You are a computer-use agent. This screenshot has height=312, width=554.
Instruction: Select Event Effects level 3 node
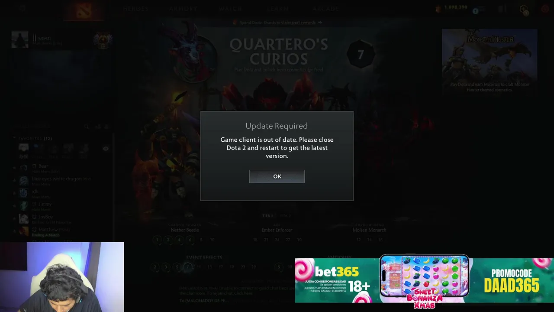coord(166,267)
